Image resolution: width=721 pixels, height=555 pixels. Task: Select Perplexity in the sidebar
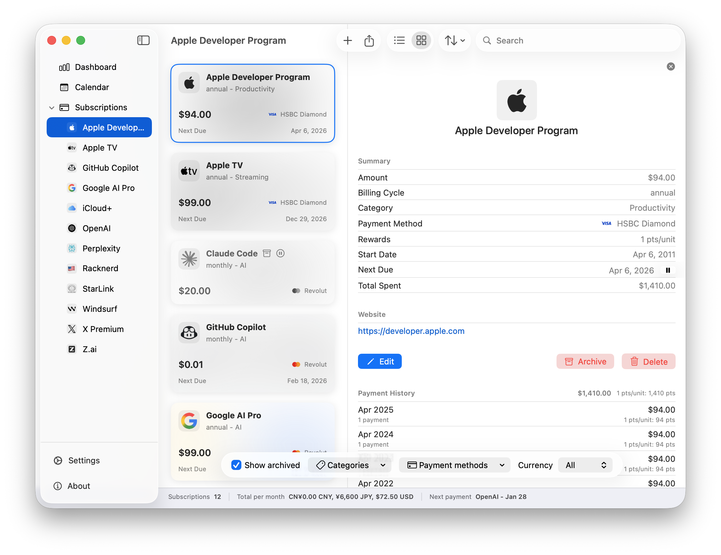(101, 249)
